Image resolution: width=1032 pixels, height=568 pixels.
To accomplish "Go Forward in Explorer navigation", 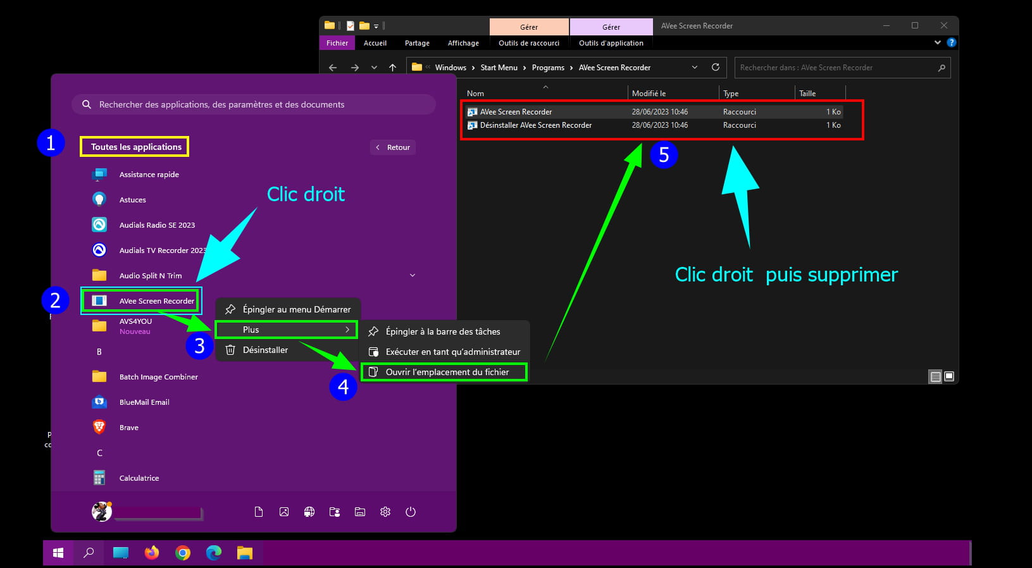I will coord(355,68).
